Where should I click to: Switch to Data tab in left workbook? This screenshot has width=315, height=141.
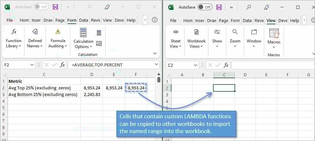click(83, 20)
